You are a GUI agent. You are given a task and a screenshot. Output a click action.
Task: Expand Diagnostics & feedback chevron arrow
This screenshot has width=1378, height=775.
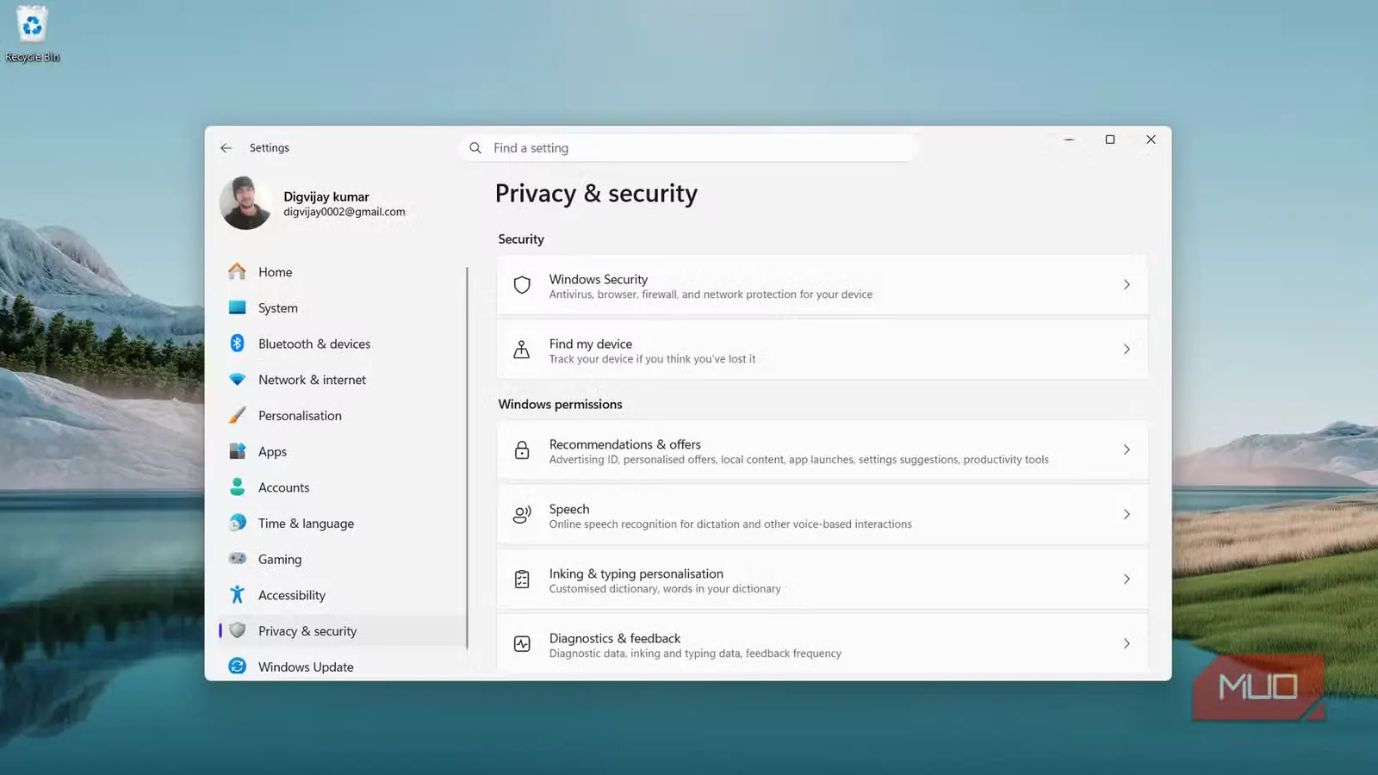click(x=1127, y=644)
